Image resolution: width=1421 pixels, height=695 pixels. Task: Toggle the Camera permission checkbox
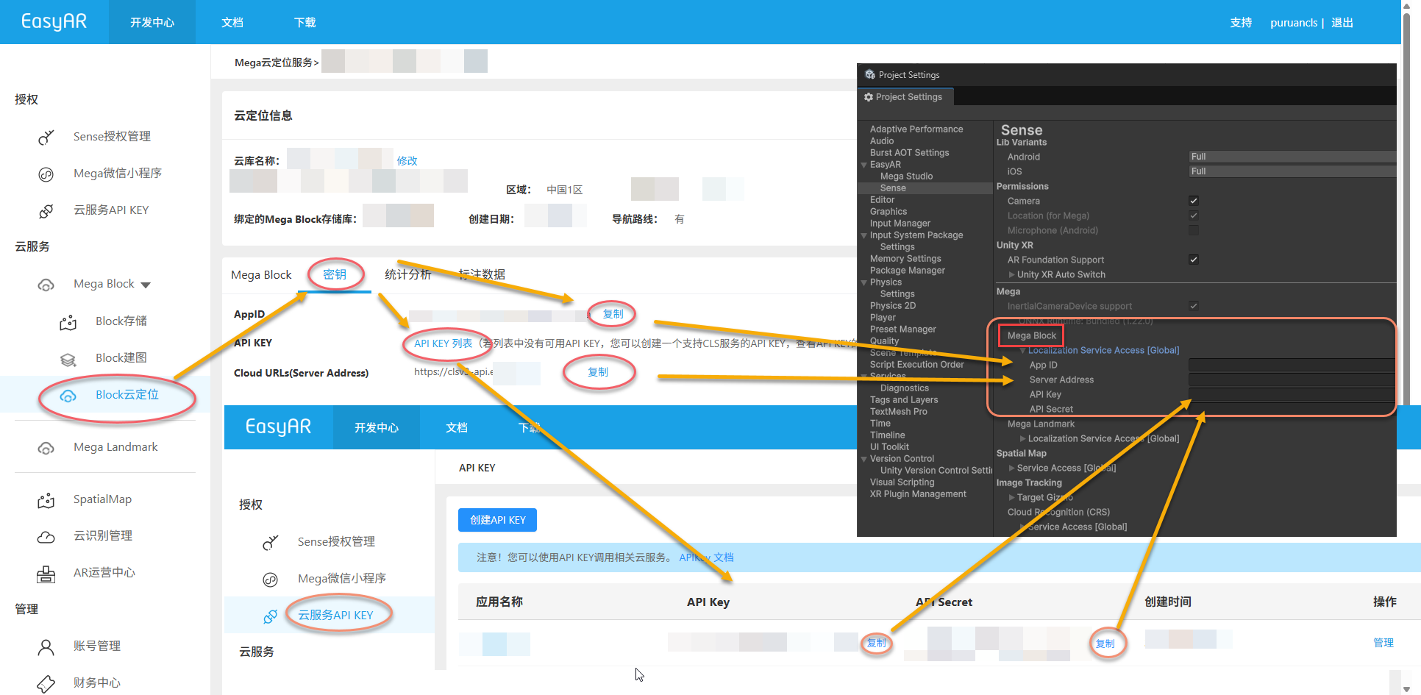click(x=1194, y=201)
